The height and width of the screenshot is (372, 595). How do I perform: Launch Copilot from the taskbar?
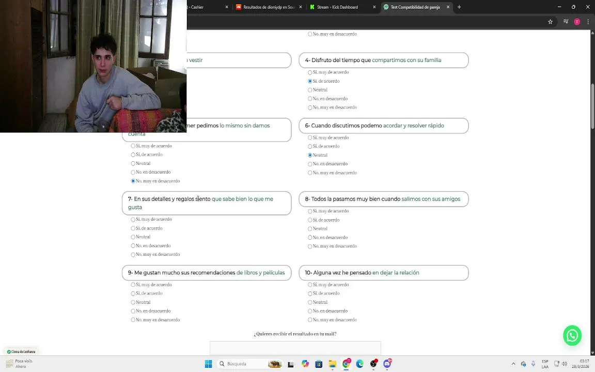coord(305,364)
